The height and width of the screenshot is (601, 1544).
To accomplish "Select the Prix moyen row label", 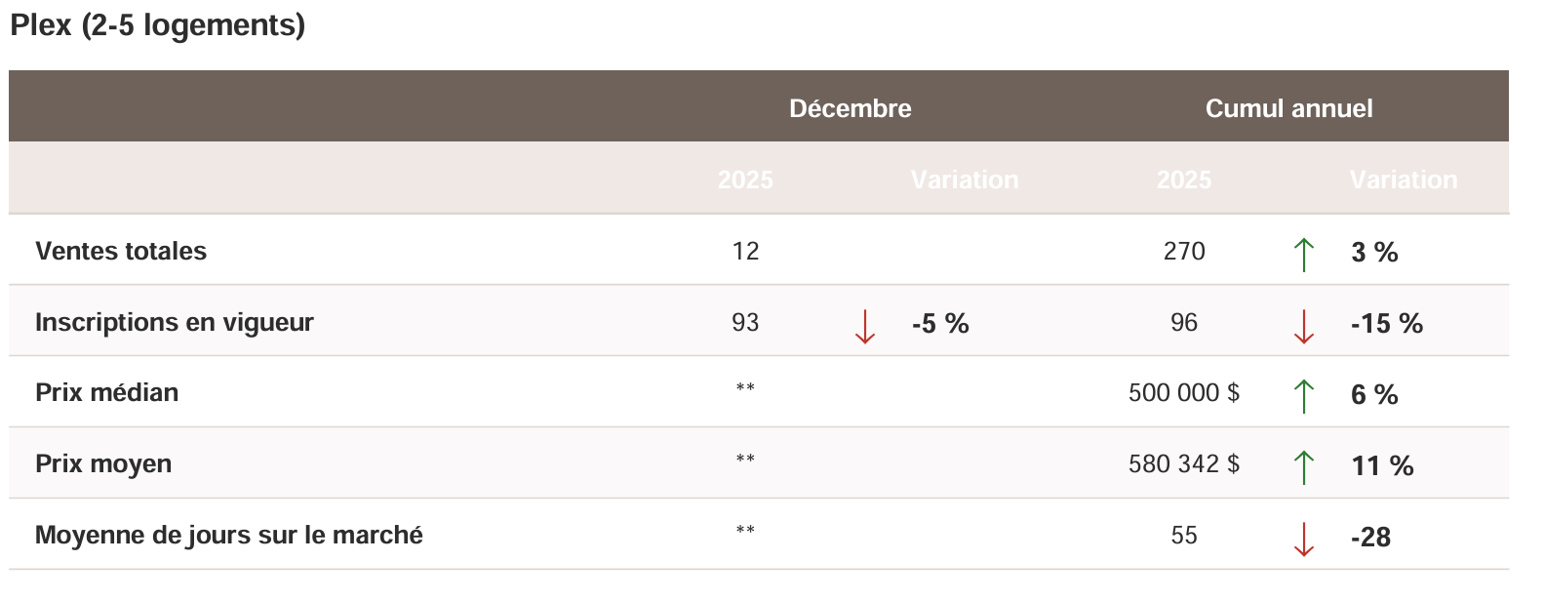I will (x=103, y=463).
